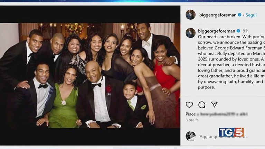Open comments via the speech bubble icon
The height and width of the screenshot is (149, 265).
point(202,104)
